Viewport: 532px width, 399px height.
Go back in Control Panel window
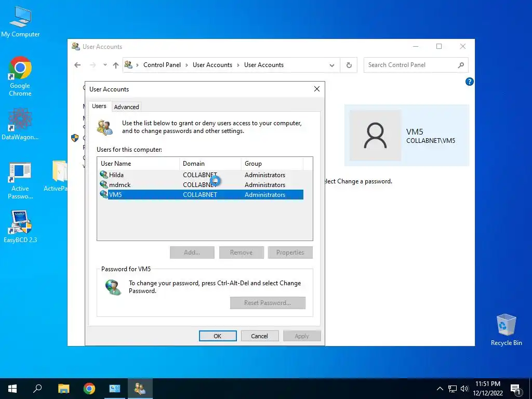click(77, 65)
